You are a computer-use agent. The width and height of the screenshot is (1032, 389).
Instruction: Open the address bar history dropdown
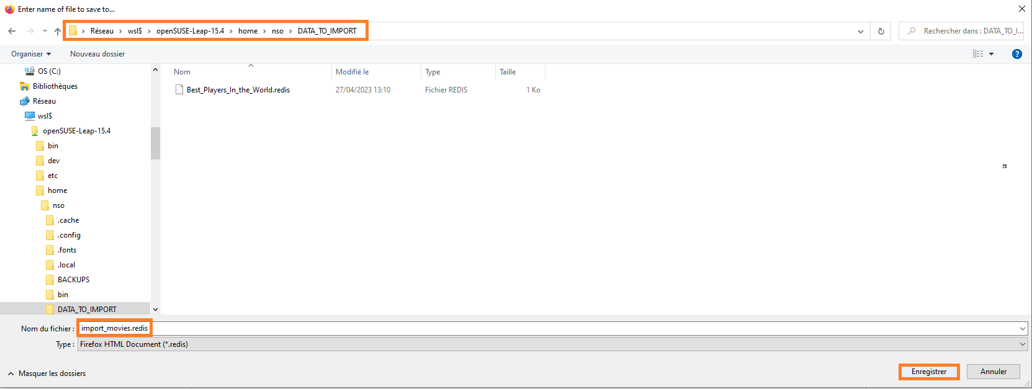coord(860,31)
